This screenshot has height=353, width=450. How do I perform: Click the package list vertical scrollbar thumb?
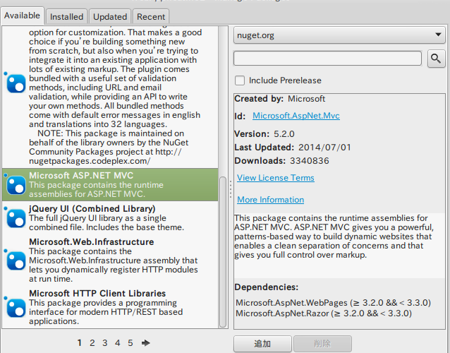[223, 252]
